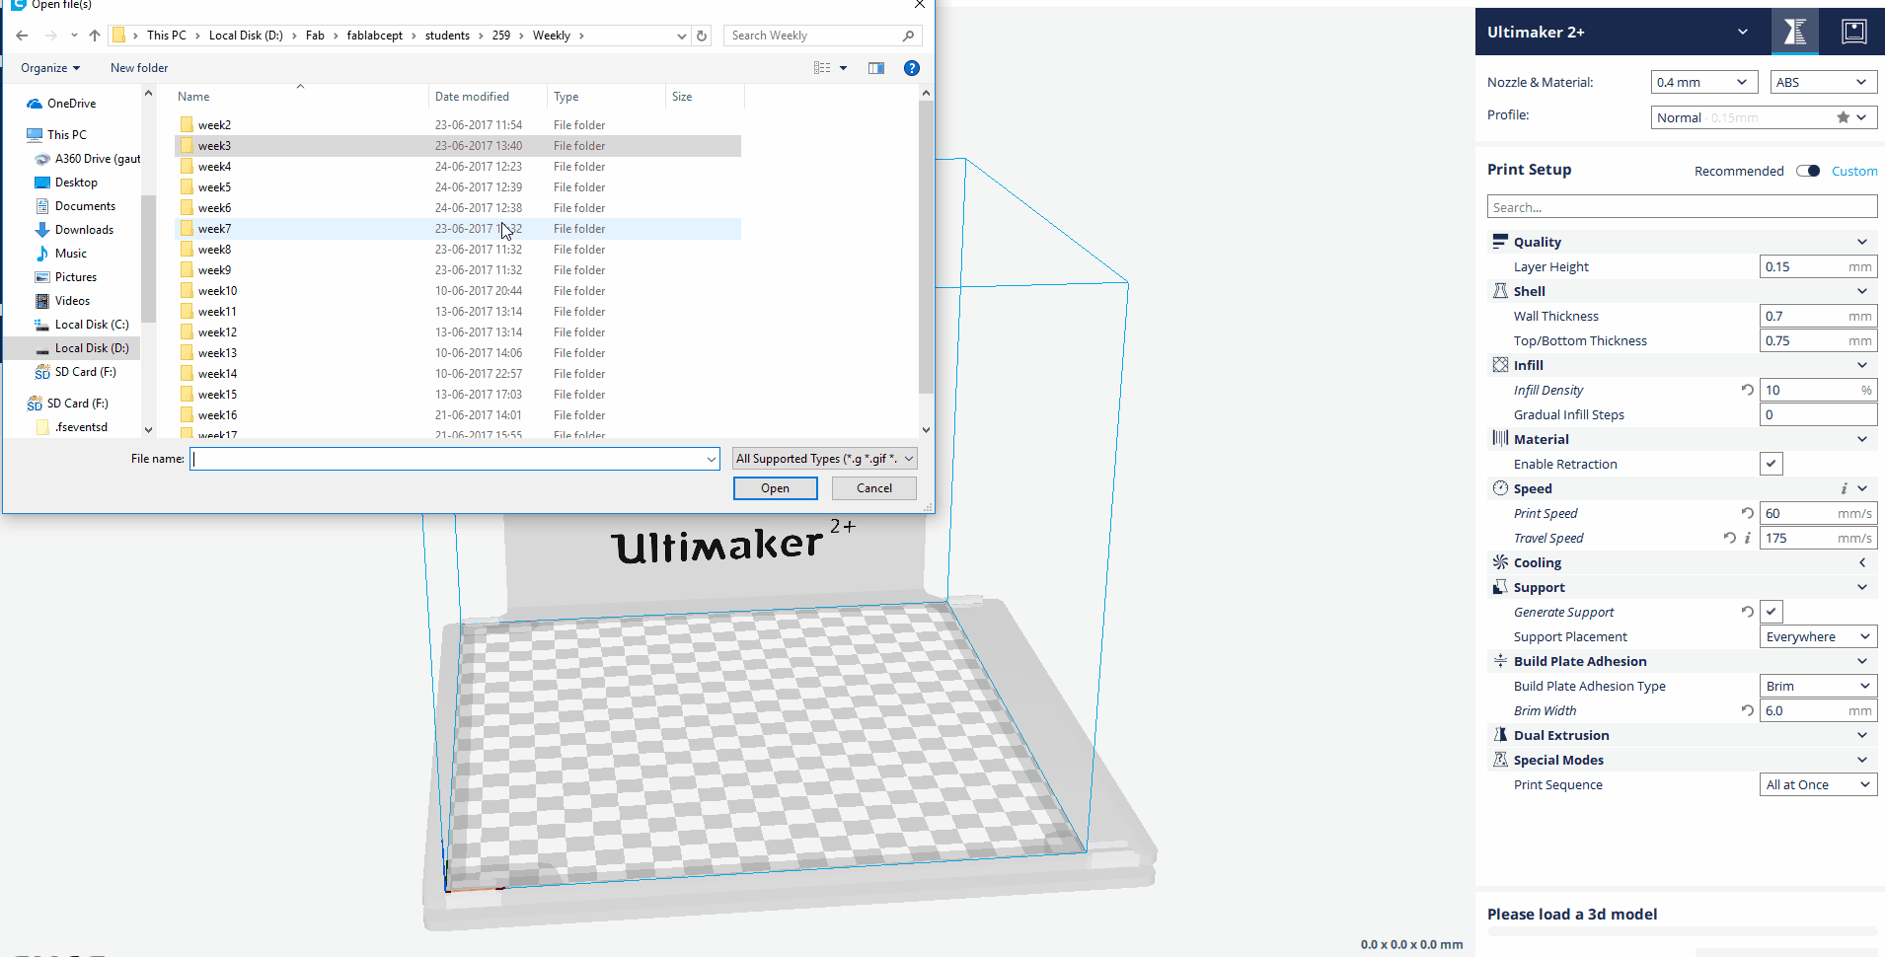Open Build Plate Adhesion Type Brim dropdown
1885x957 pixels.
1818,686
